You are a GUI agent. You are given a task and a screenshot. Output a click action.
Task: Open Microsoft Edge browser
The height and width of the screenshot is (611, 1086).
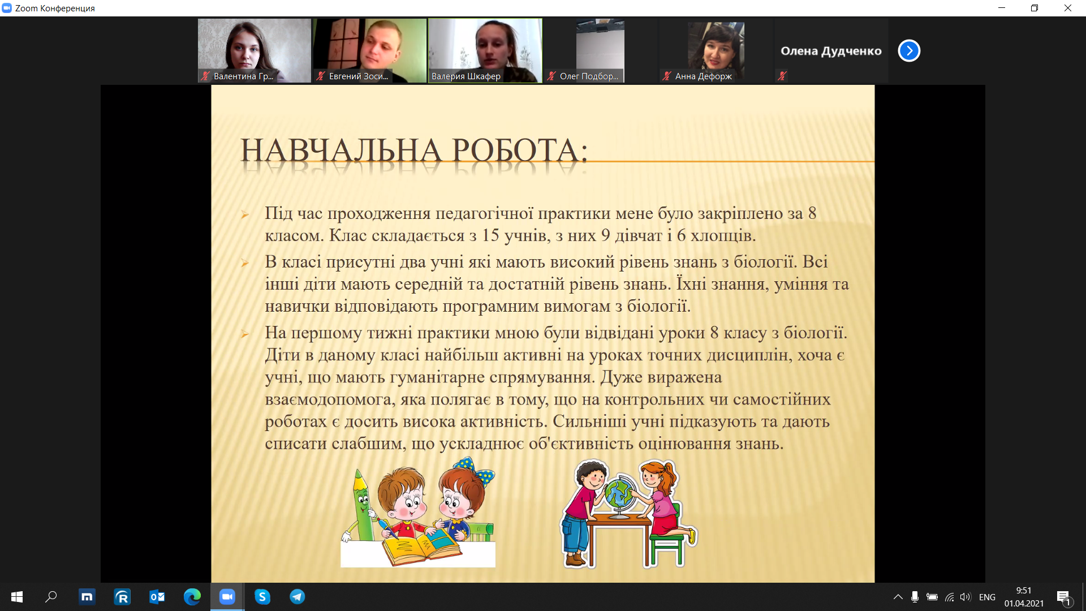pos(192,597)
